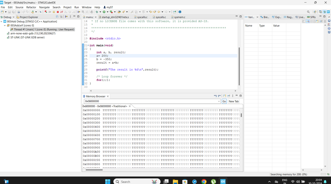Collapse the 003Add.elf tree node
This screenshot has height=184, width=331.
coord(5,26)
